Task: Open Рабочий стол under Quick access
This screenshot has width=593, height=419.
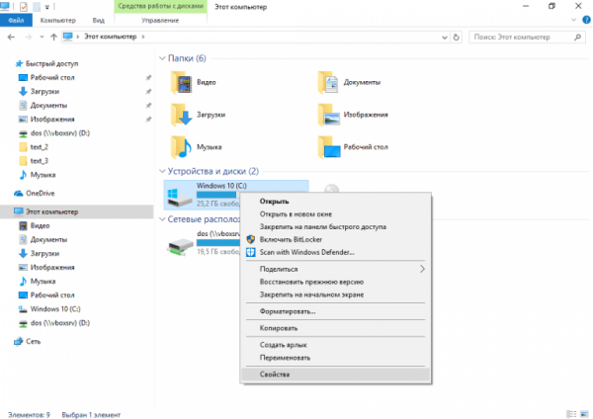Action: (x=52, y=77)
